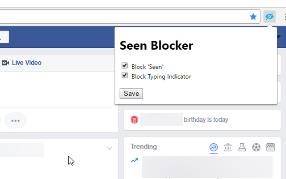Click the Facebook search box
The image size is (286, 179).
(x=4, y=37)
